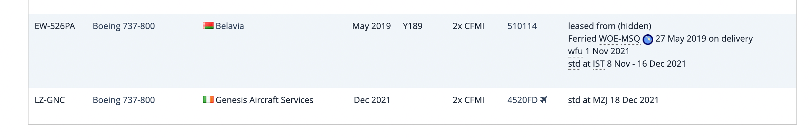The width and height of the screenshot is (811, 138).
Task: Click the IST airport code
Action: click(x=598, y=64)
